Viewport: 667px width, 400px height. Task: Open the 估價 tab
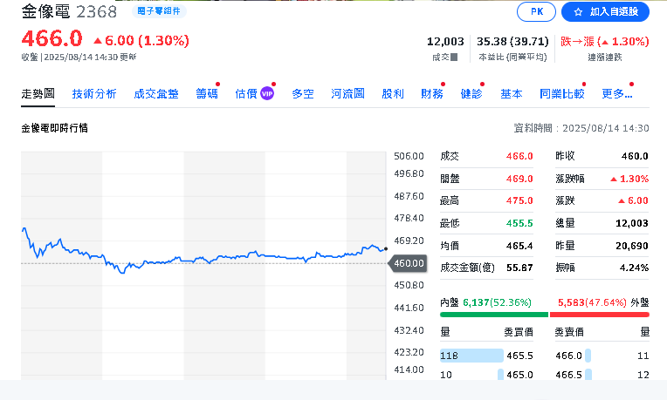(x=246, y=94)
